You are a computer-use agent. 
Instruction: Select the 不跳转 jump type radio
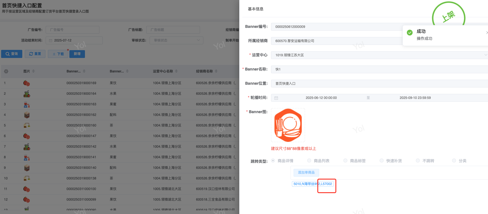418,160
